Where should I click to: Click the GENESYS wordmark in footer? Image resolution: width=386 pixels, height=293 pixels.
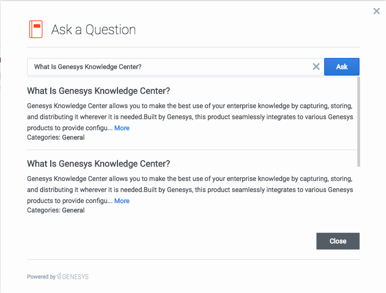75,277
